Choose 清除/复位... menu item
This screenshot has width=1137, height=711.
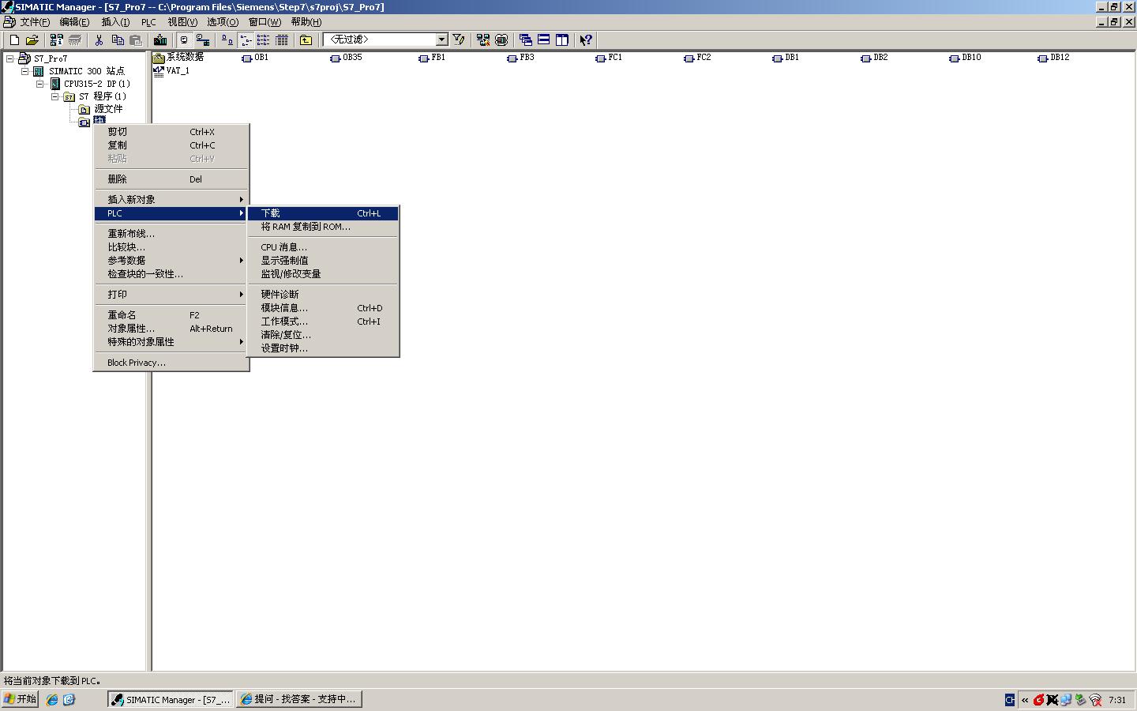(x=323, y=335)
